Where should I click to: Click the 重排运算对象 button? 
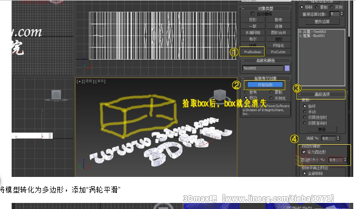[x=314, y=14]
